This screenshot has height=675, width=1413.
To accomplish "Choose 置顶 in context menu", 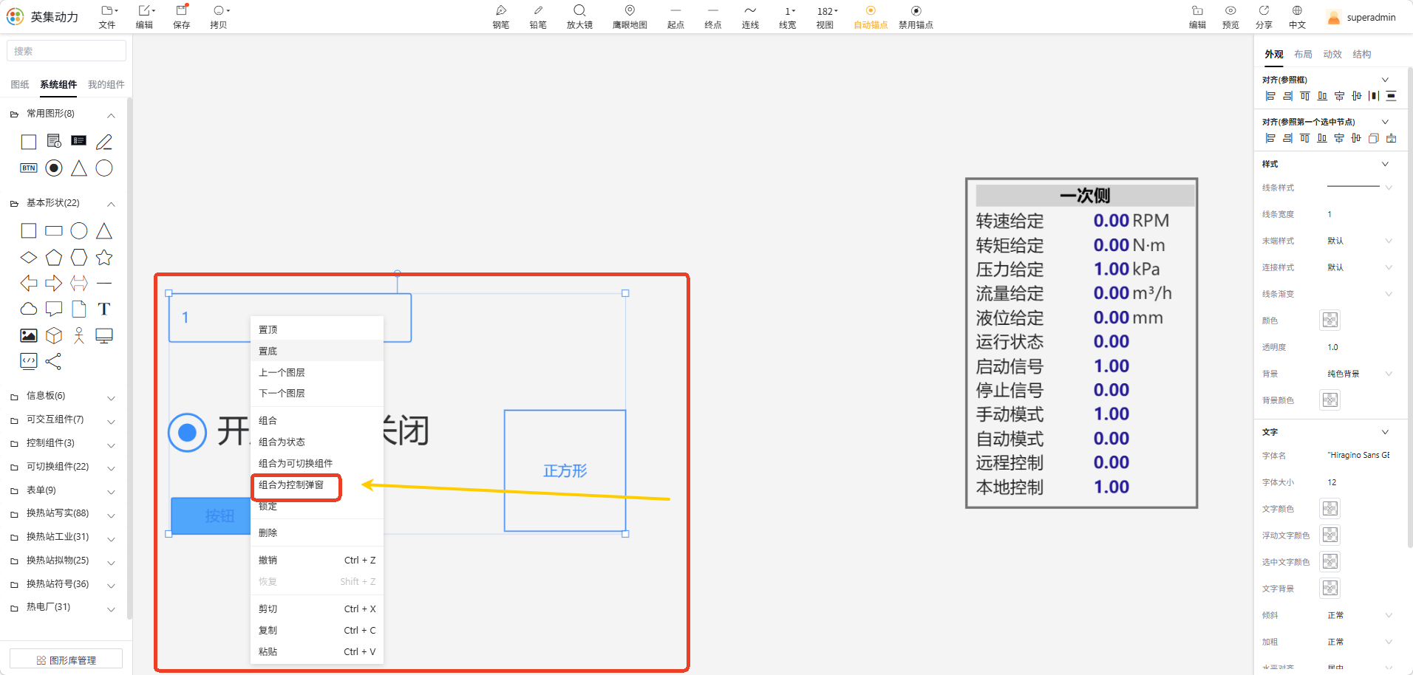I will point(317,329).
